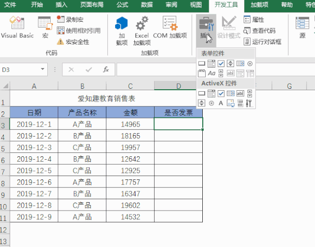Screen dimensions: 315x247
Task: Select the title cell 爱知趣教育销售表
Action: coord(106,98)
